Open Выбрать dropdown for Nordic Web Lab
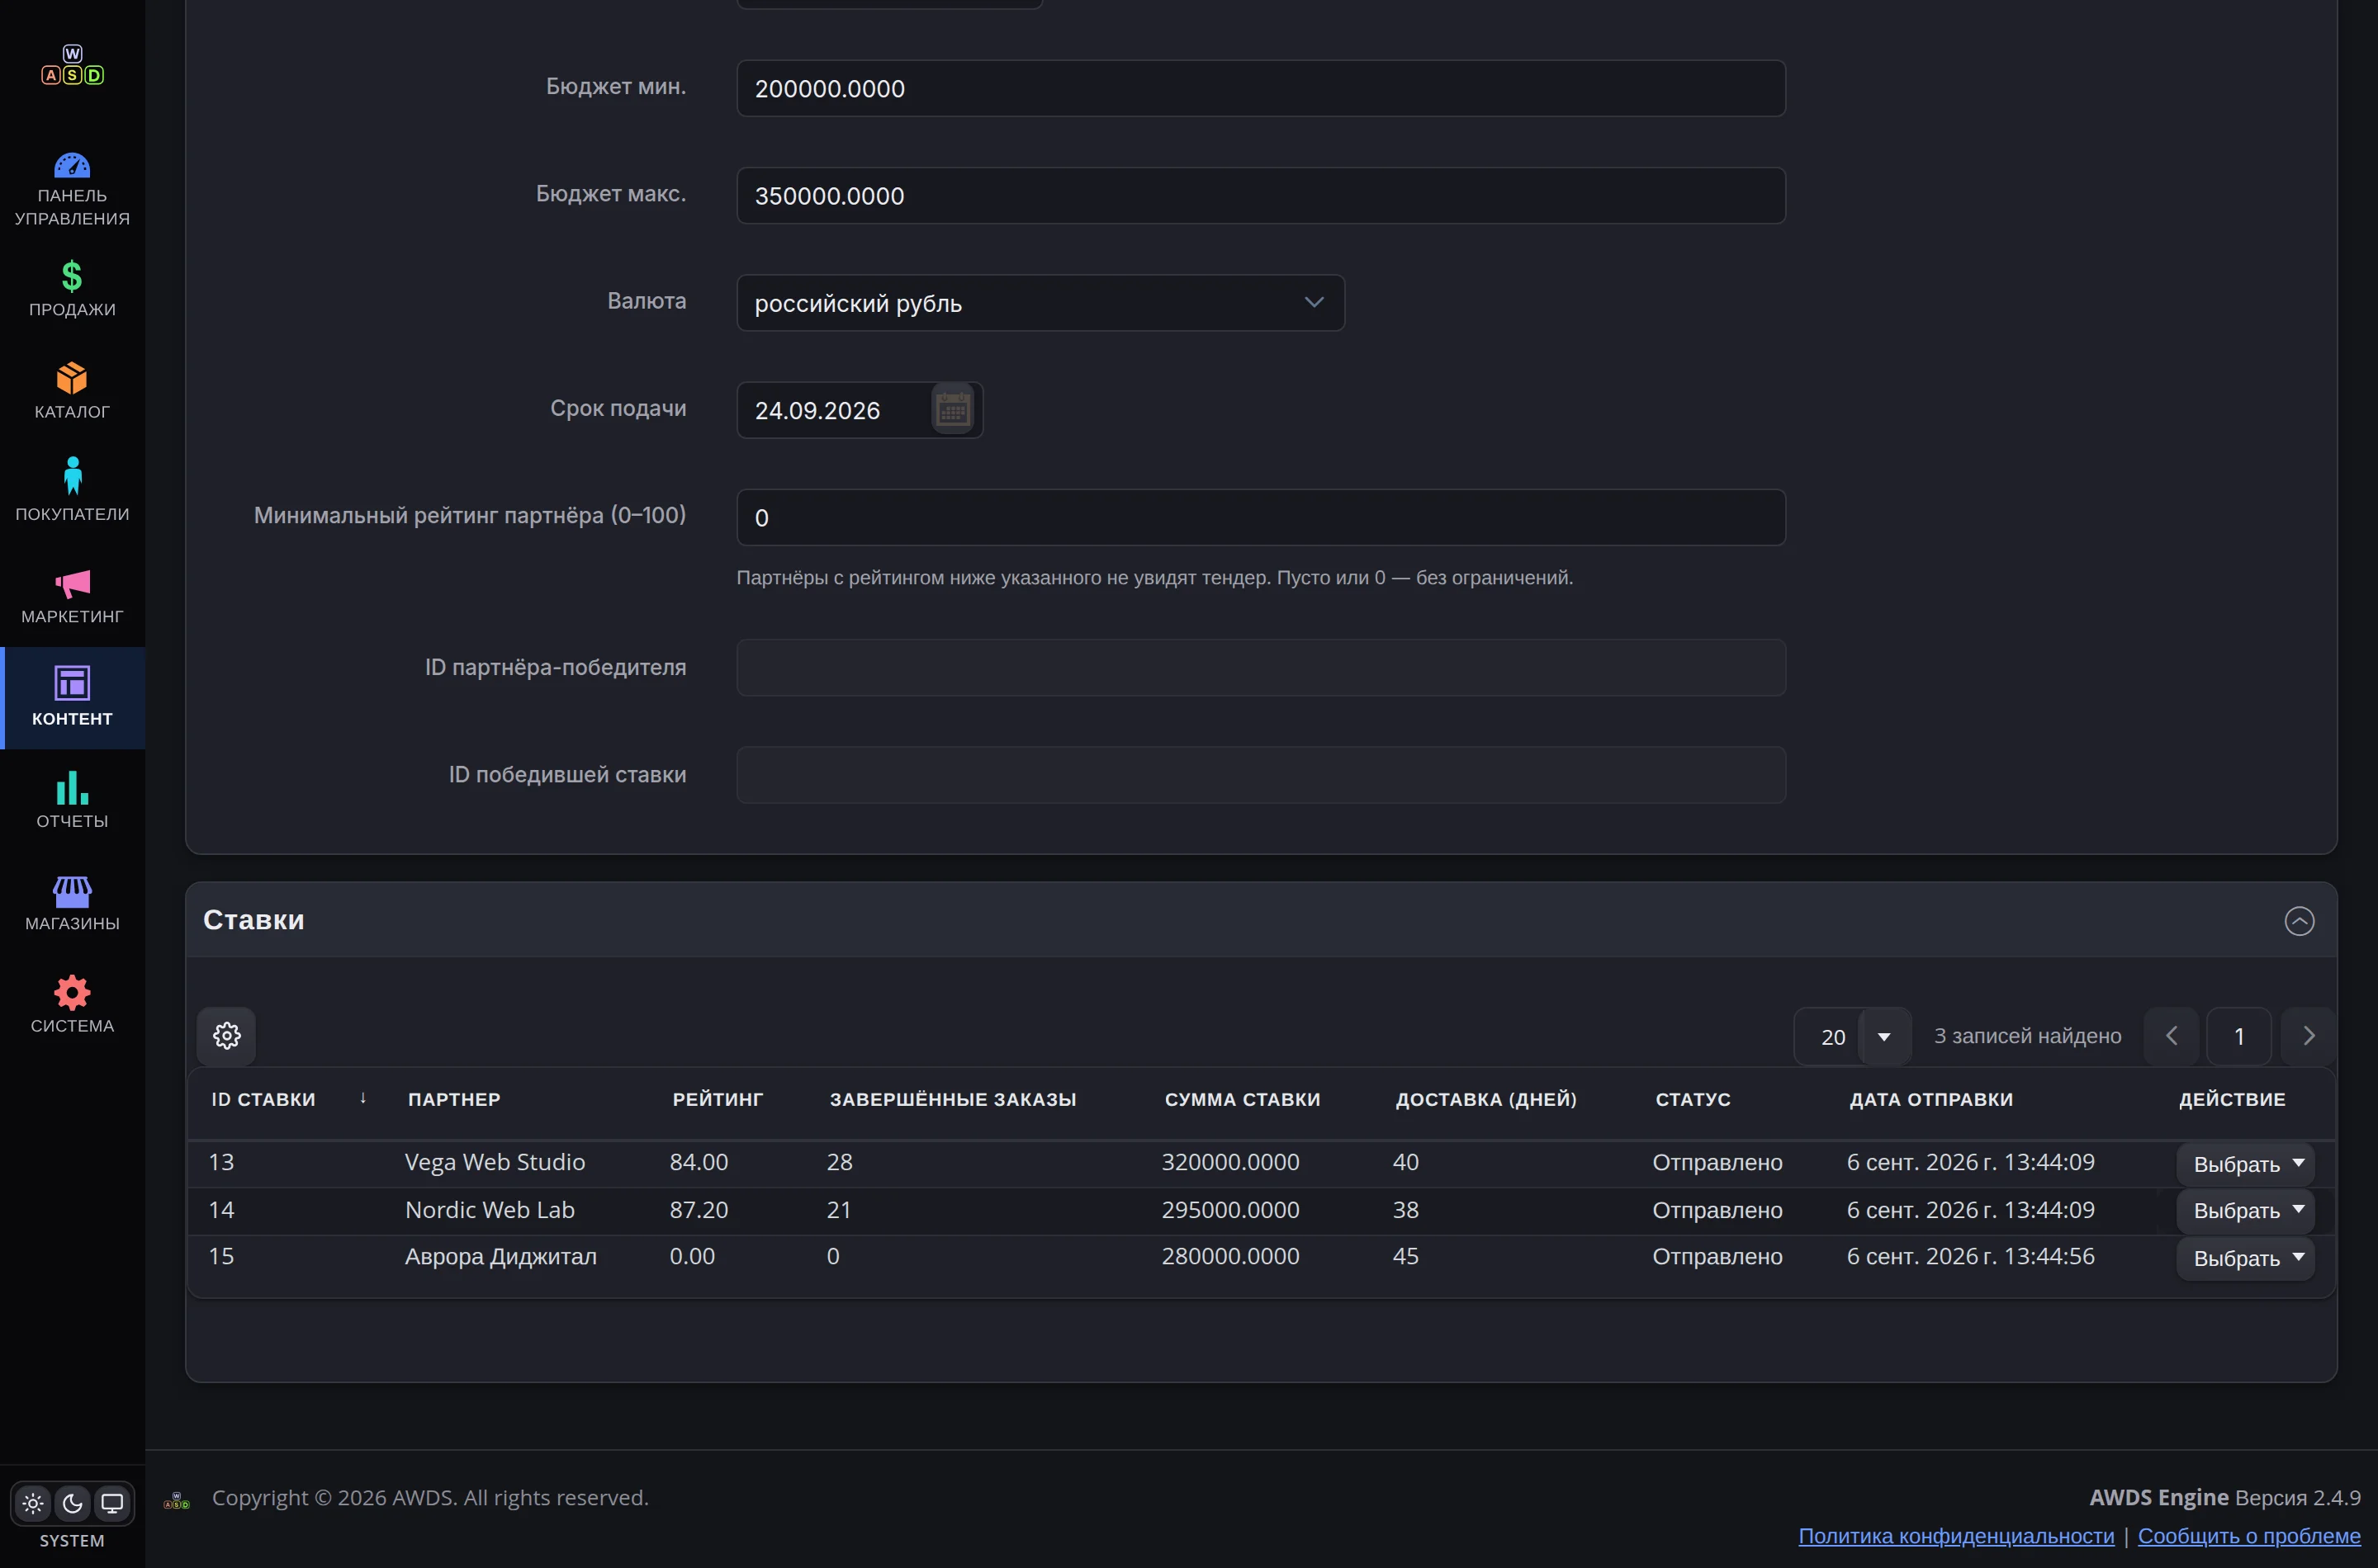Image resolution: width=2378 pixels, height=1568 pixels. click(x=2246, y=1210)
